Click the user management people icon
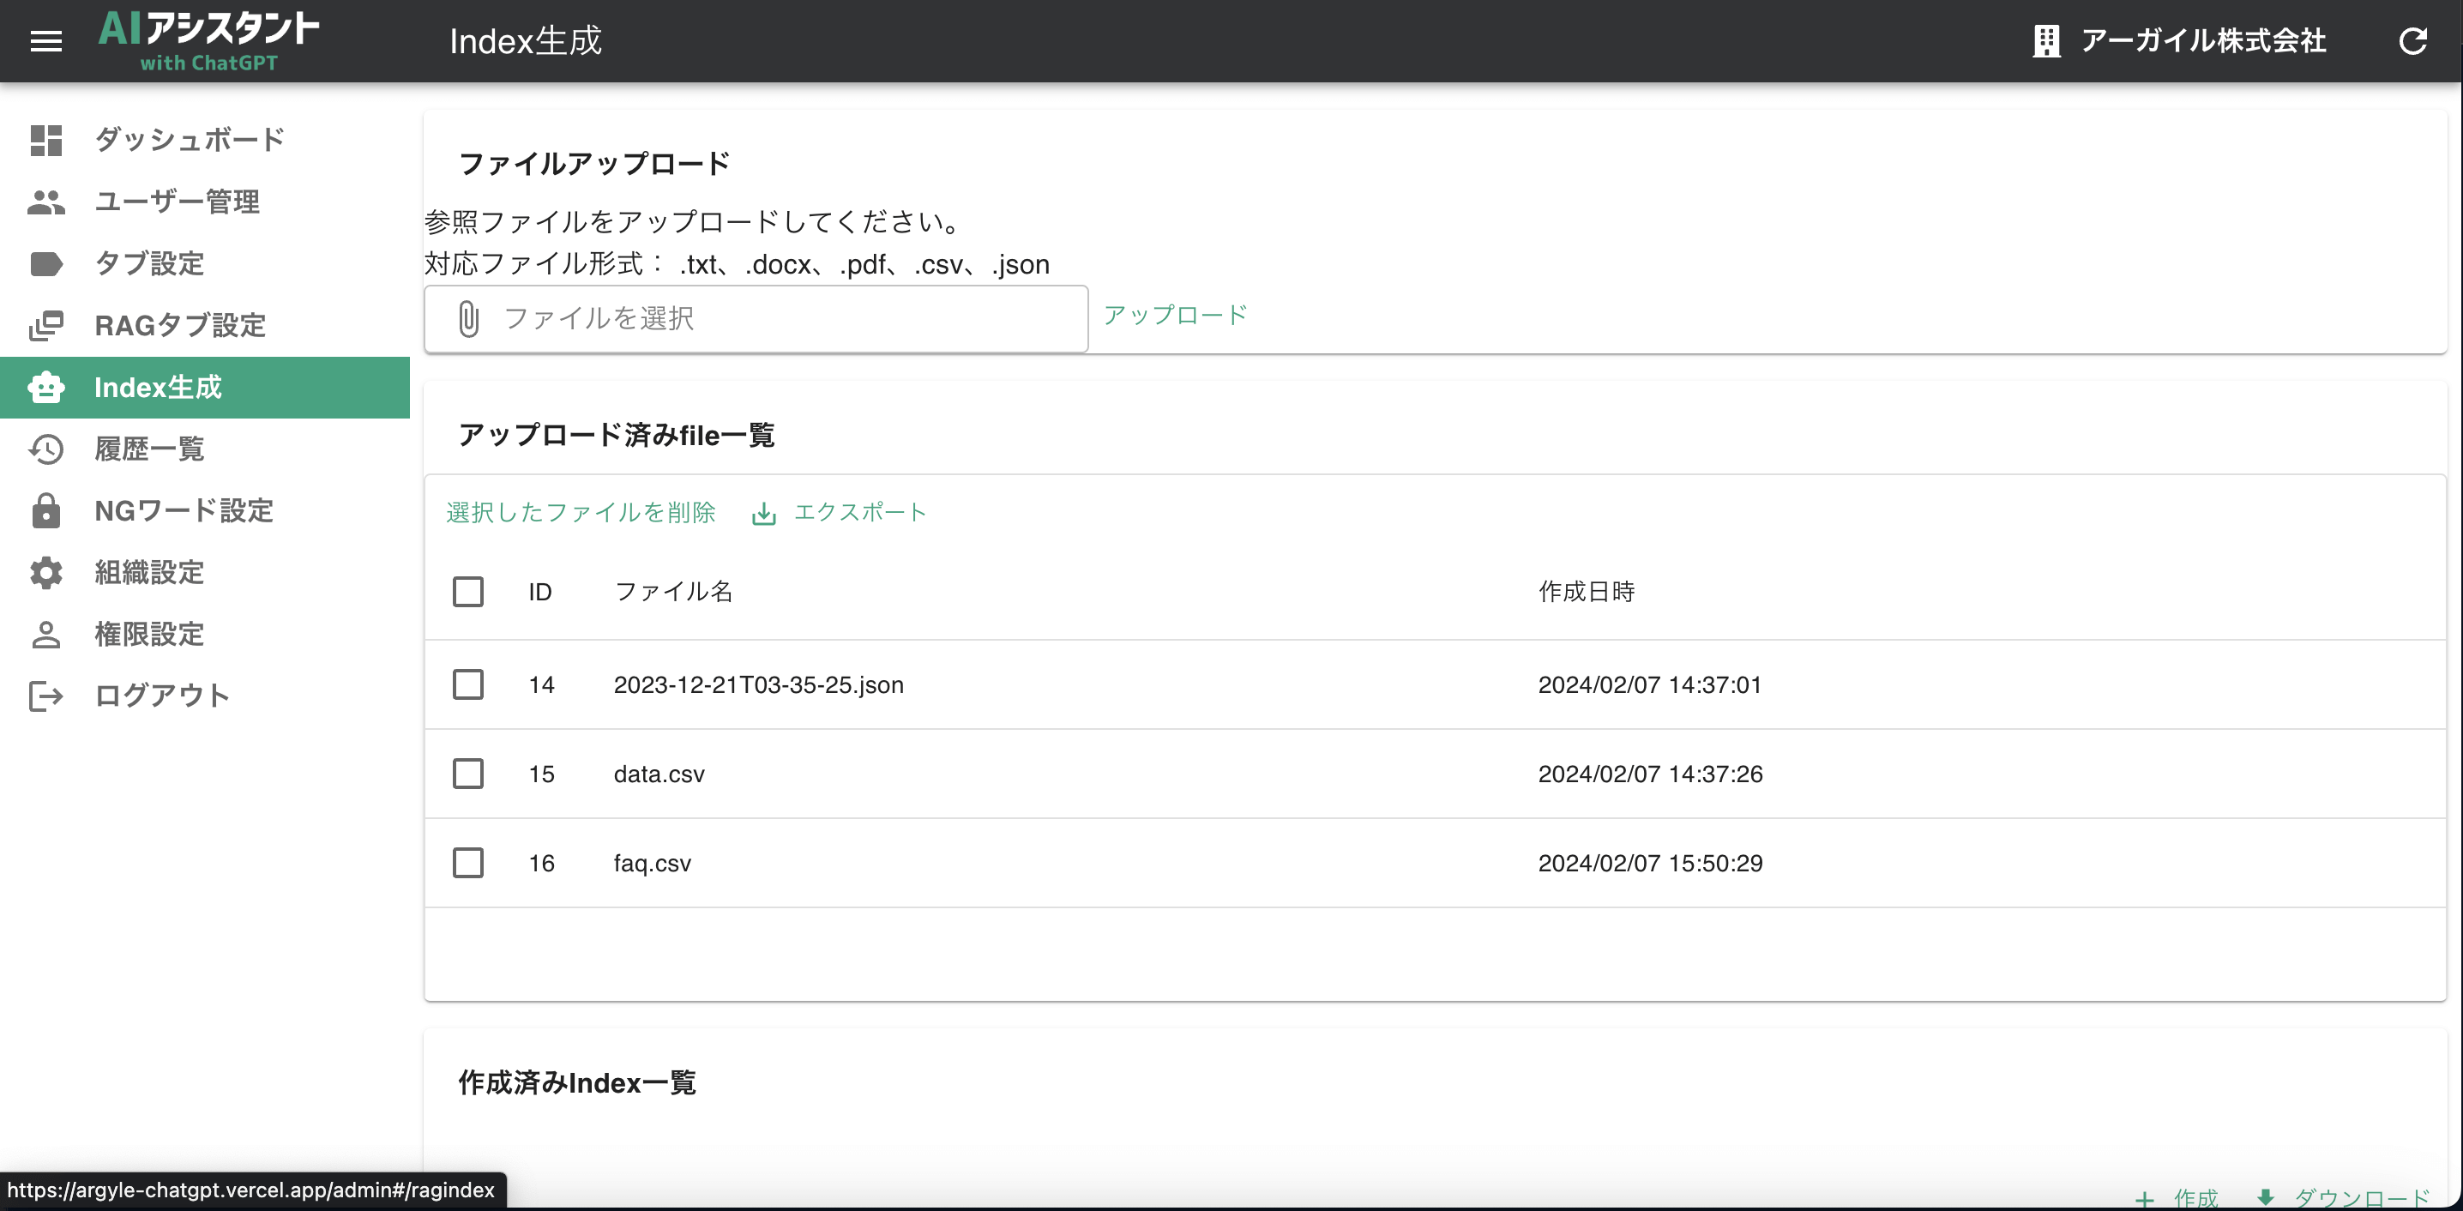This screenshot has width=2463, height=1211. coord(46,202)
